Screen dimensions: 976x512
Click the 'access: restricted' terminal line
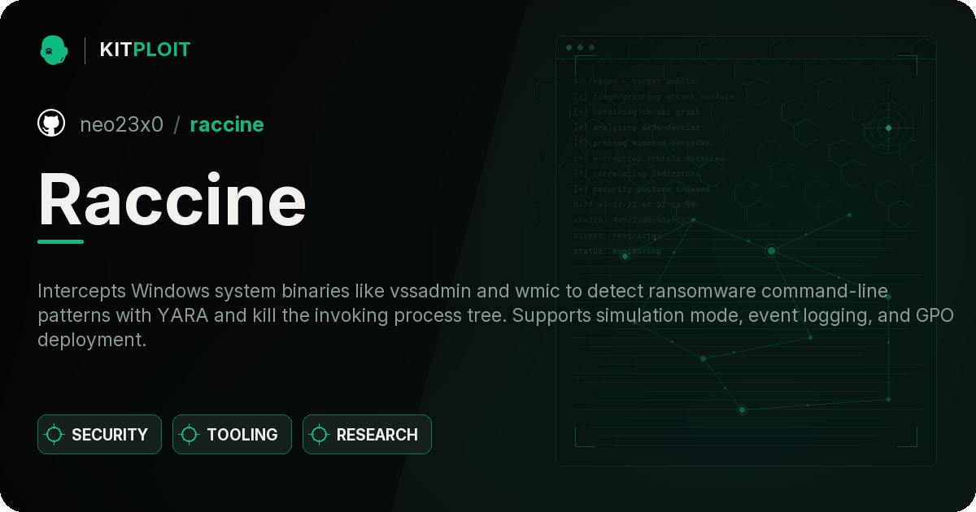pyautogui.click(x=617, y=236)
